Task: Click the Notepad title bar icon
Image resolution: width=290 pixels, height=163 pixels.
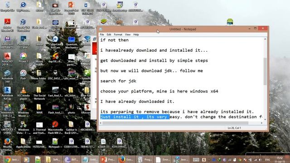Action: pyautogui.click(x=101, y=29)
